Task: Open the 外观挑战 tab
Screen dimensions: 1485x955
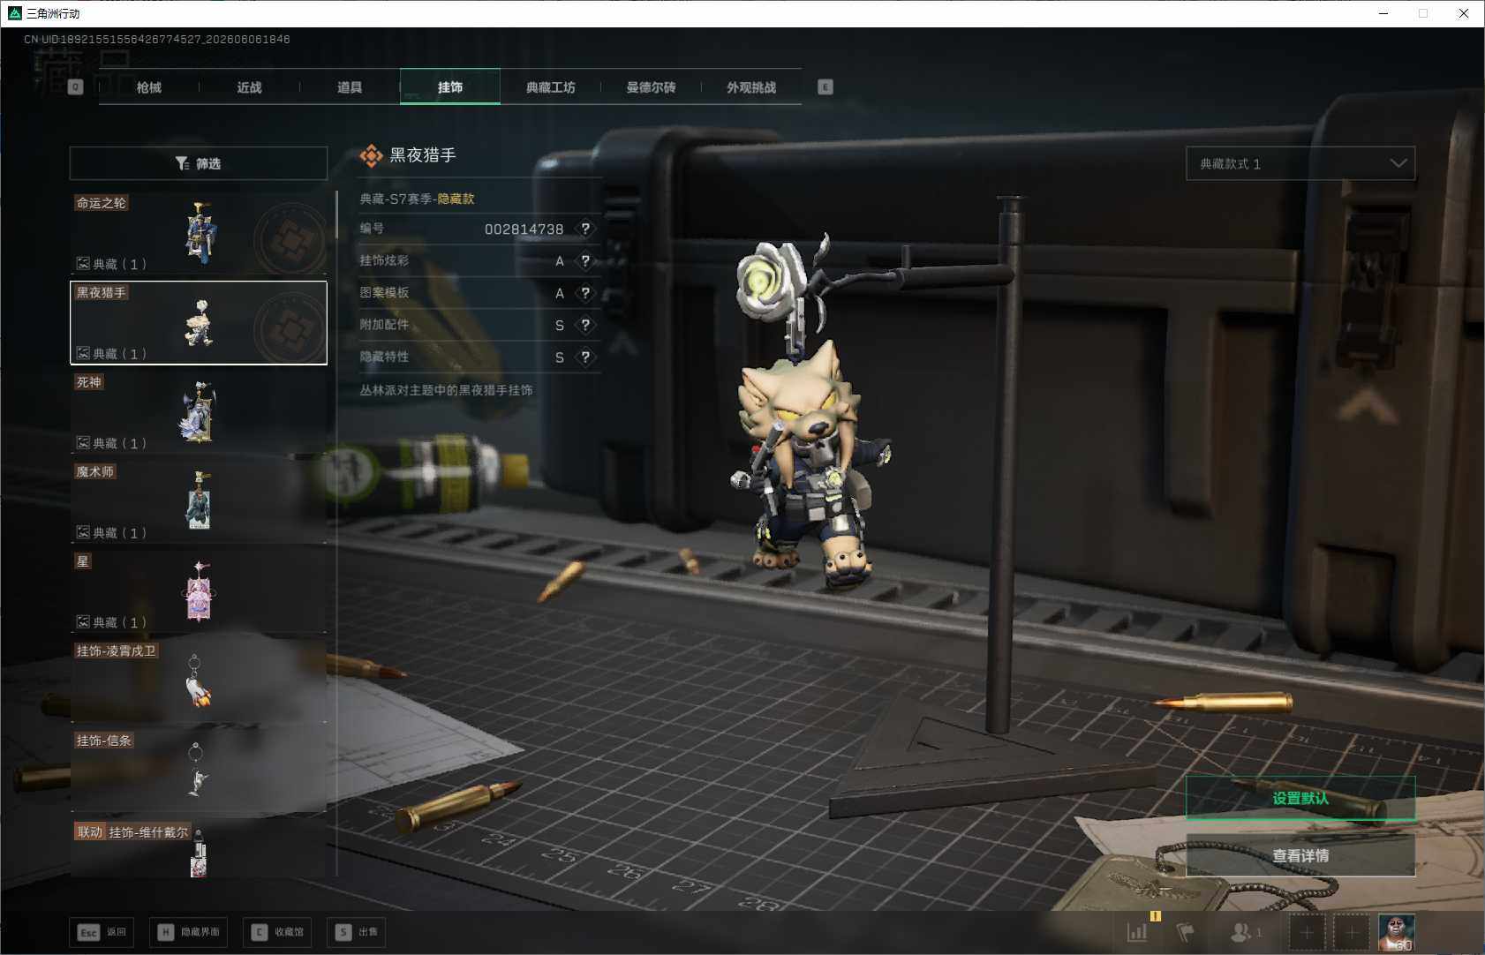Action: pyautogui.click(x=751, y=87)
